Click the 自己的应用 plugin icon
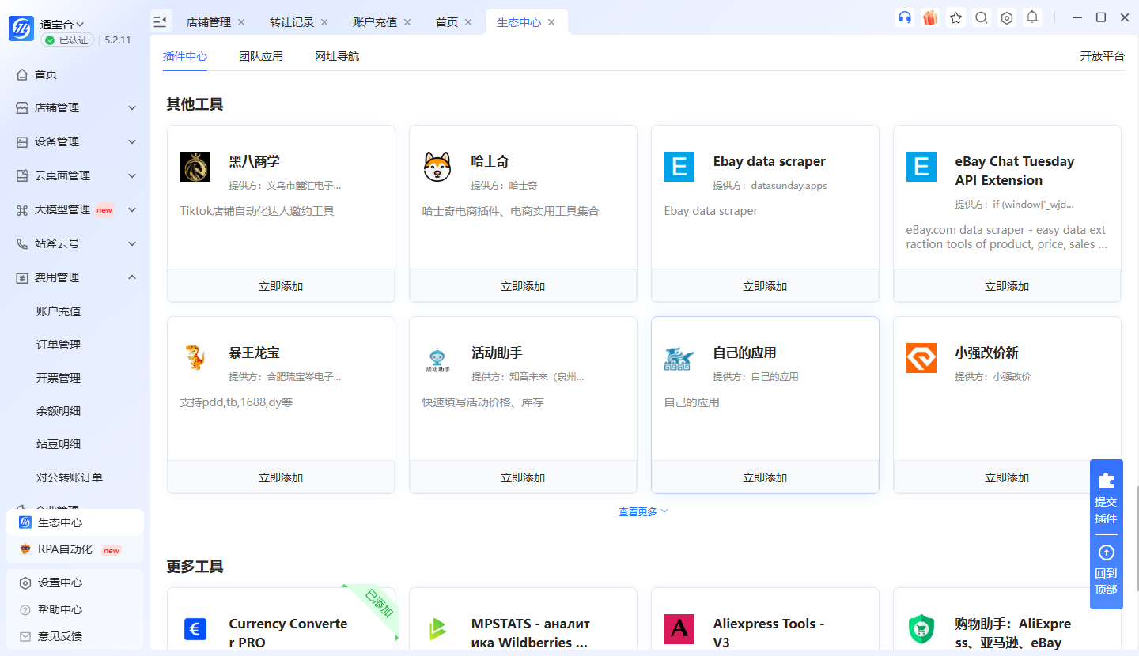The width and height of the screenshot is (1139, 656). pos(679,358)
